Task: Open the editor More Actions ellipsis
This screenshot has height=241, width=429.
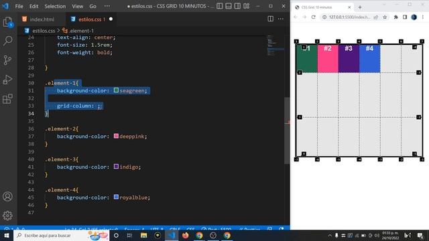Action: pyautogui.click(x=281, y=19)
